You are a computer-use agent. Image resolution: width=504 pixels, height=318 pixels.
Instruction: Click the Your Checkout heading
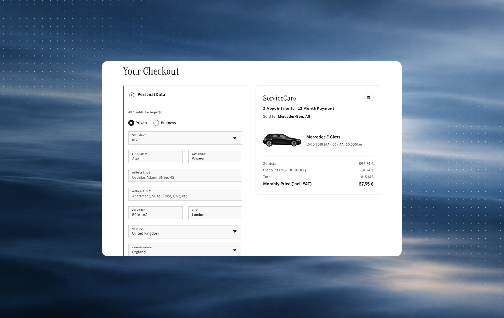click(x=151, y=71)
